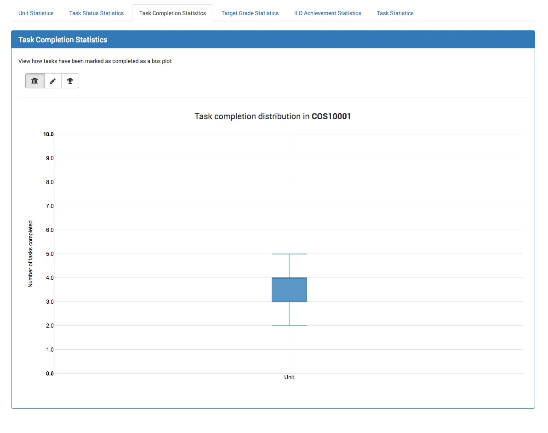The image size is (548, 433).
Task: Click the blue Task Completion Statistics panel header
Action: 273,40
